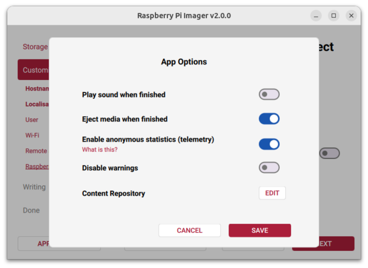Disable anonymous statistics telemetry switch
This screenshot has height=268, width=368.
coord(269,144)
